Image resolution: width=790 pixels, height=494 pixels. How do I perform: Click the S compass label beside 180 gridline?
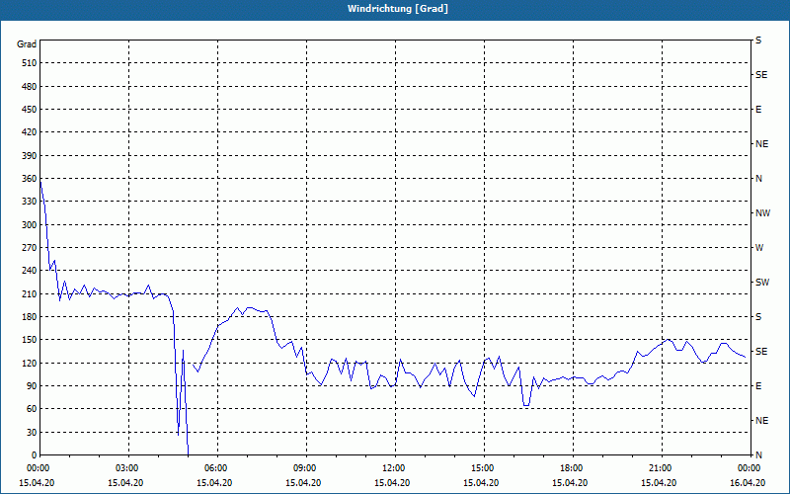(758, 316)
